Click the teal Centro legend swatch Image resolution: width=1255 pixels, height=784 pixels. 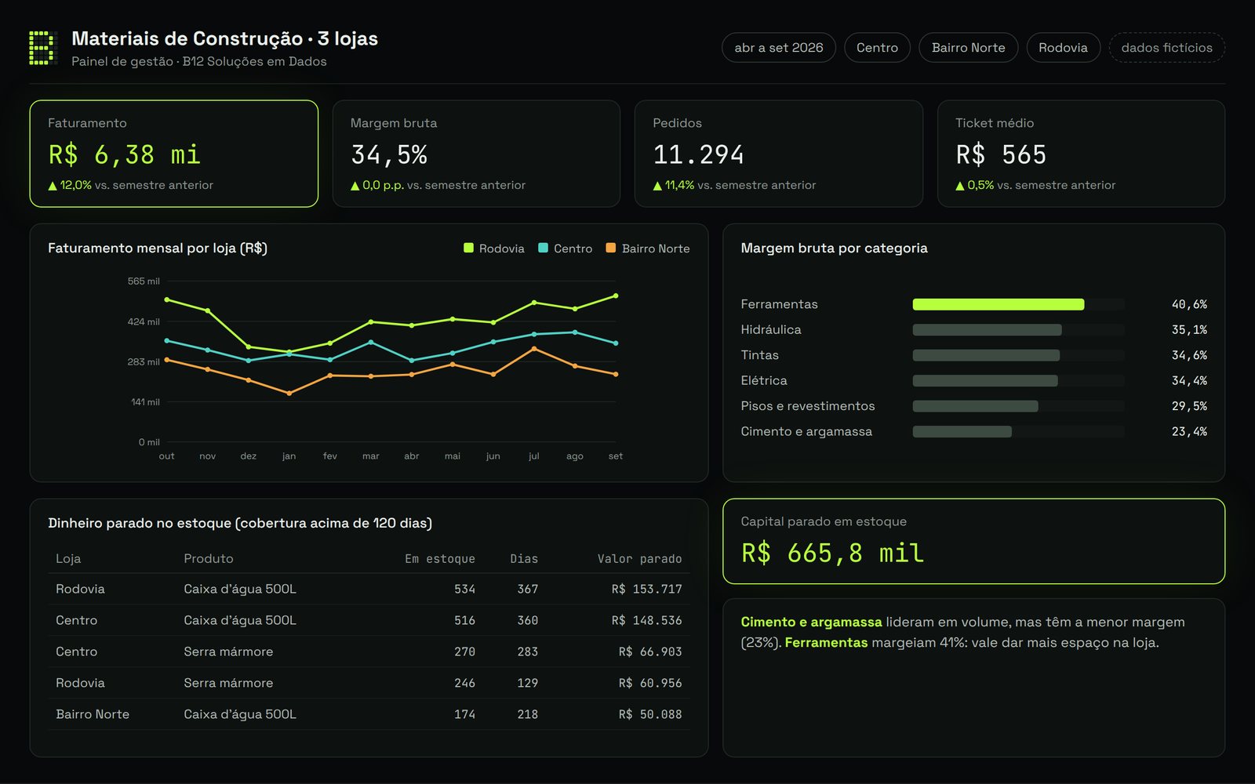pyautogui.click(x=543, y=248)
